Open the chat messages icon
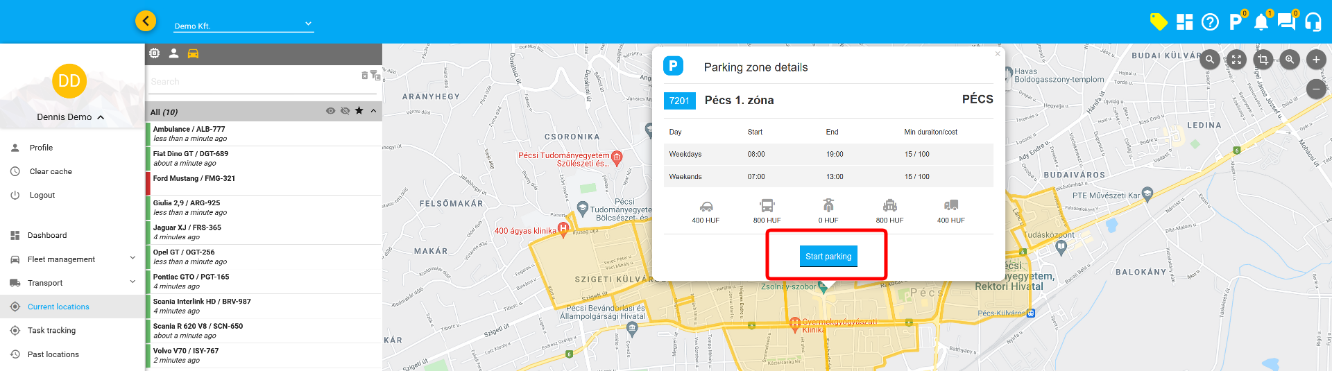The width and height of the screenshot is (1332, 371). [x=1286, y=21]
